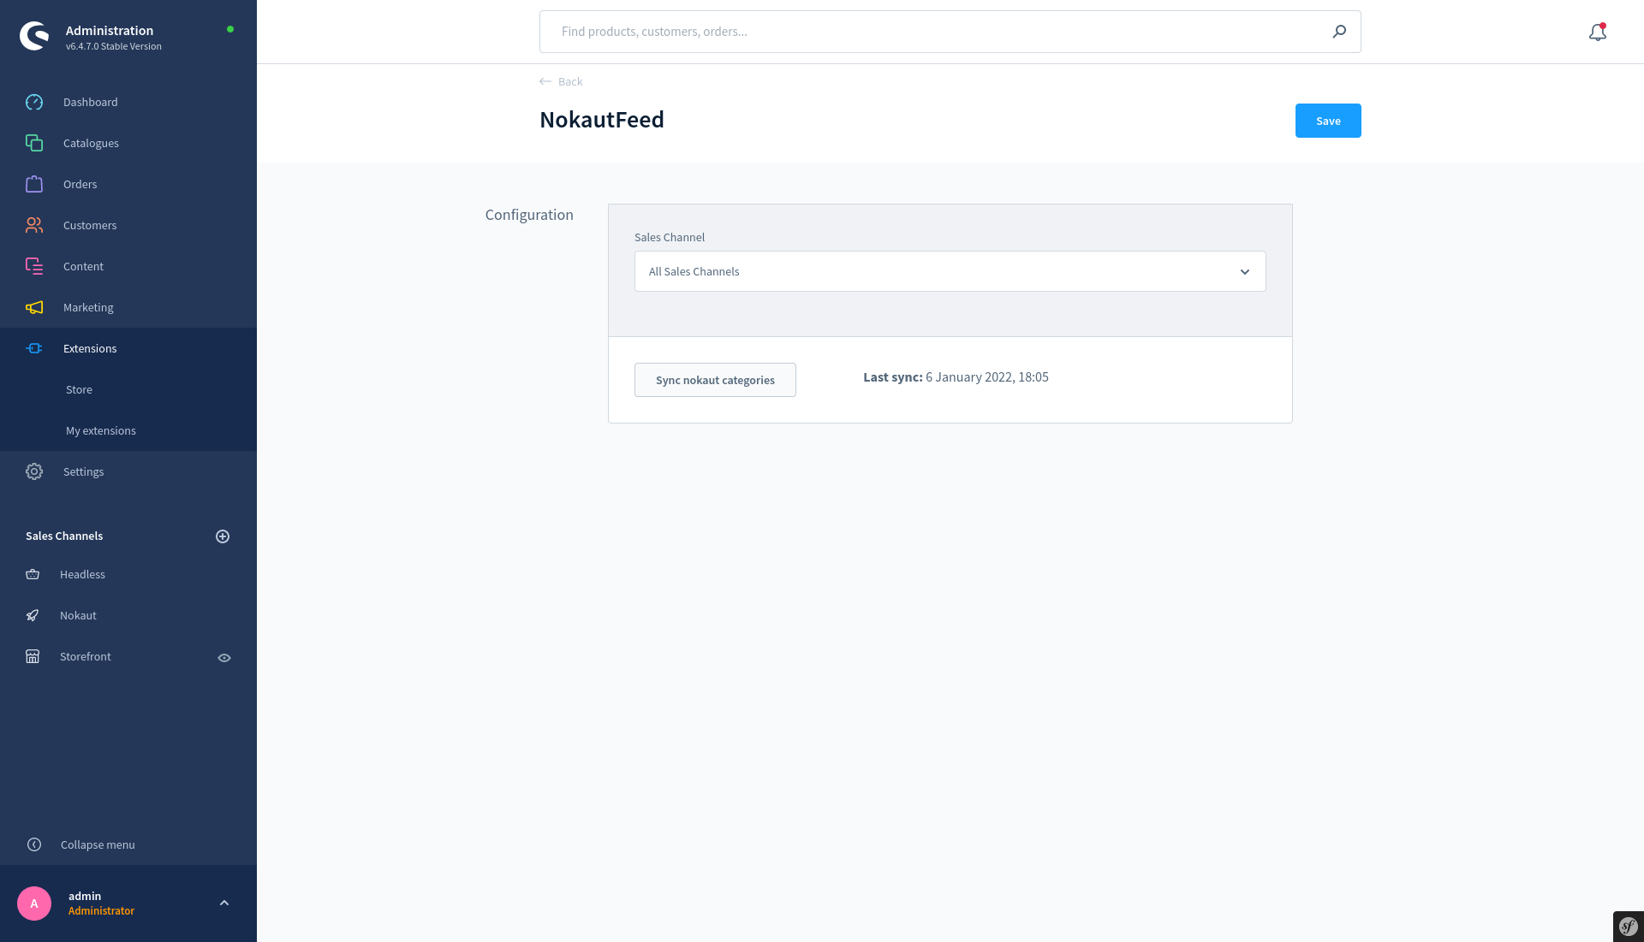
Task: Open Extensions Store submenu
Action: click(78, 388)
